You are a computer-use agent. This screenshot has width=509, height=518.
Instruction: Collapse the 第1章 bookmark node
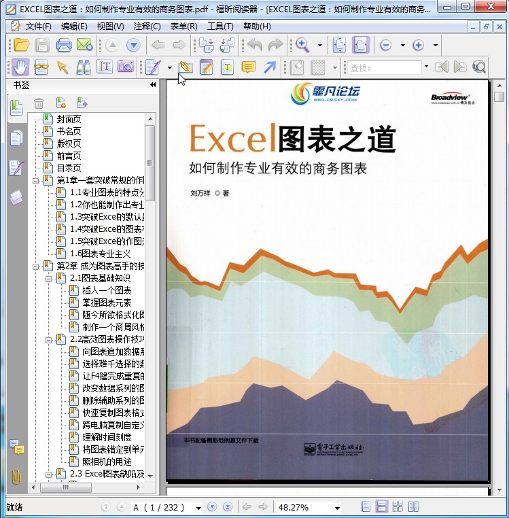35,181
